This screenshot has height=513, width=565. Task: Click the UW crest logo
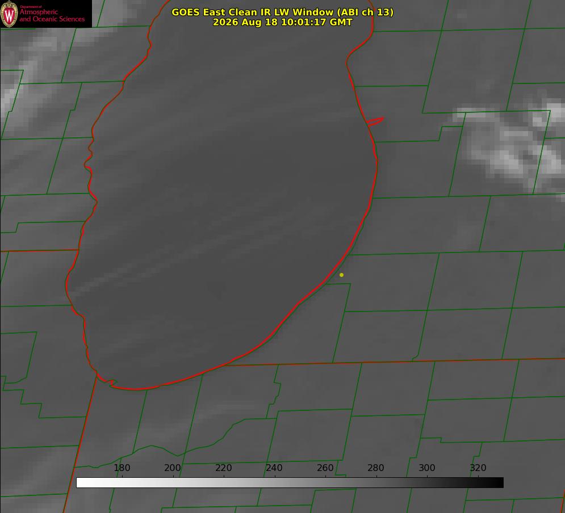[x=9, y=14]
